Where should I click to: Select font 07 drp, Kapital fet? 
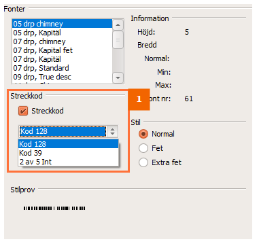pos(63,50)
